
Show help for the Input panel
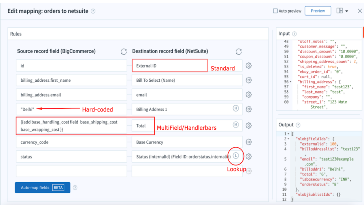tap(294, 34)
